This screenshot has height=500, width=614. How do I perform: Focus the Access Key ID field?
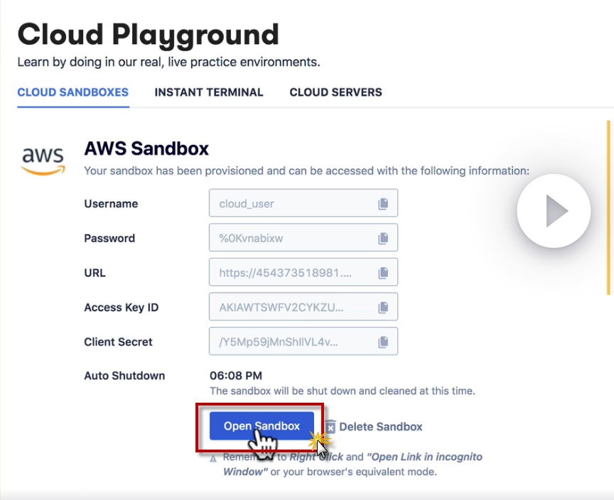(x=291, y=308)
